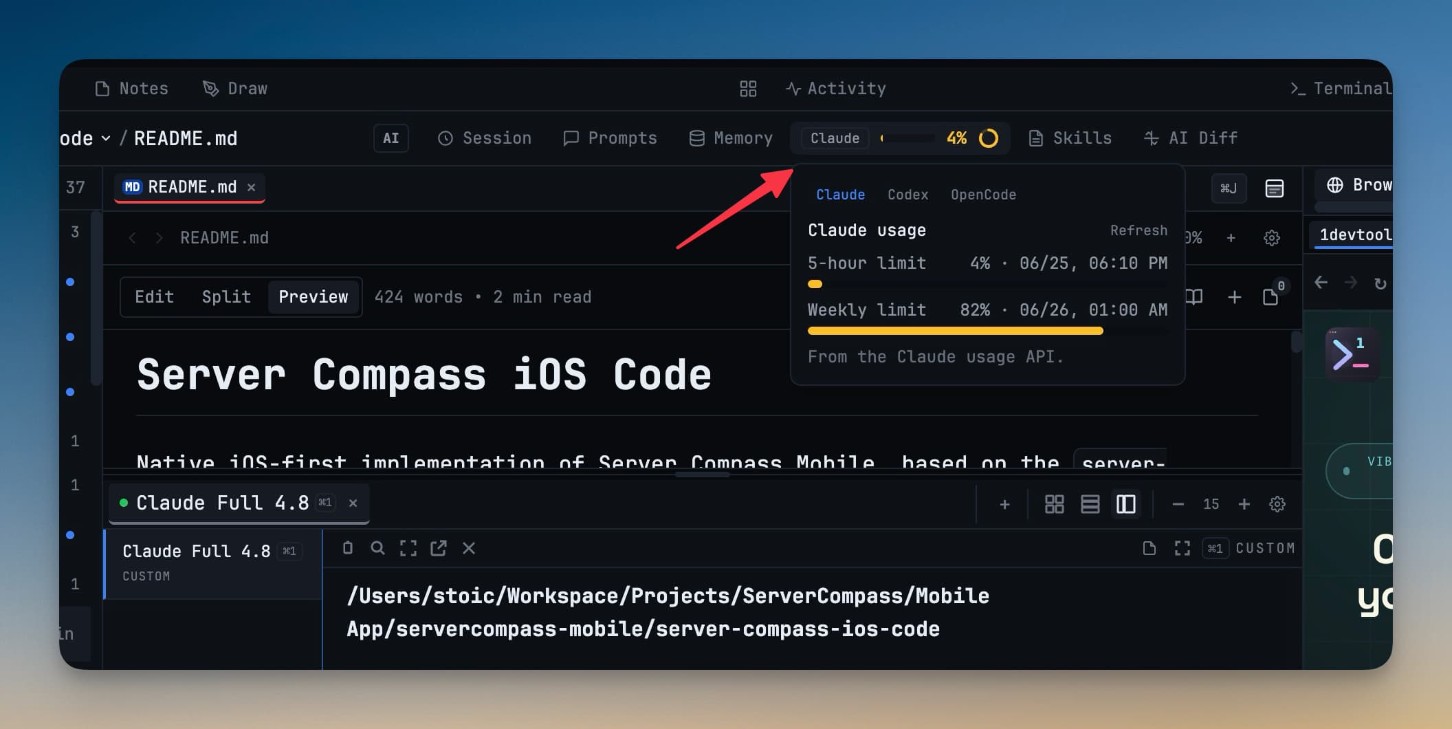Open the Draw tab
This screenshot has width=1452, height=729.
[x=235, y=89]
